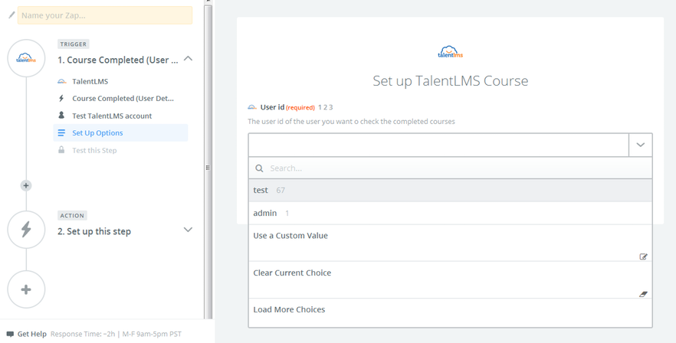This screenshot has width=676, height=343.
Task: Click the TRIGGER badge label
Action: 74,44
